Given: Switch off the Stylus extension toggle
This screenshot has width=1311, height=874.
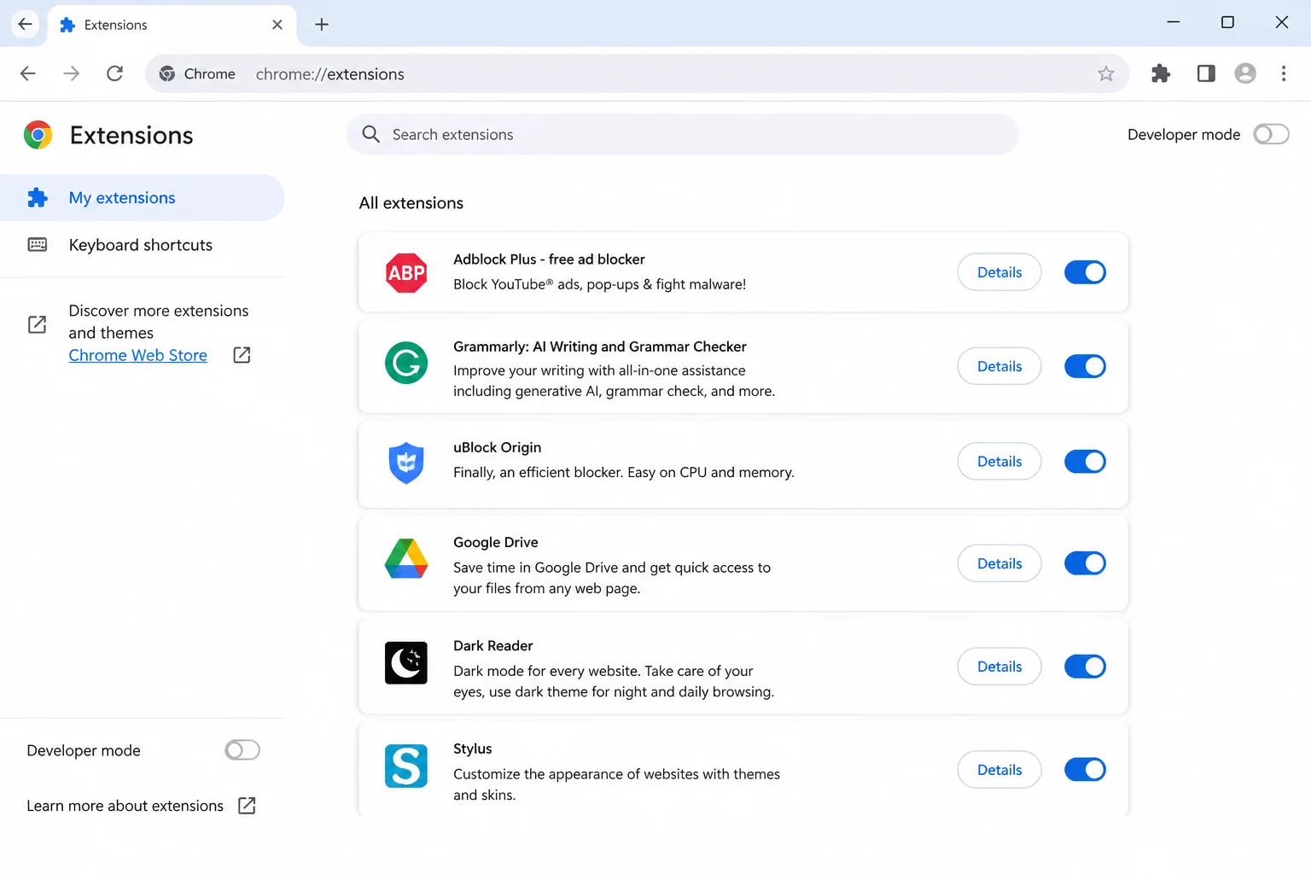Looking at the screenshot, I should click(1085, 770).
